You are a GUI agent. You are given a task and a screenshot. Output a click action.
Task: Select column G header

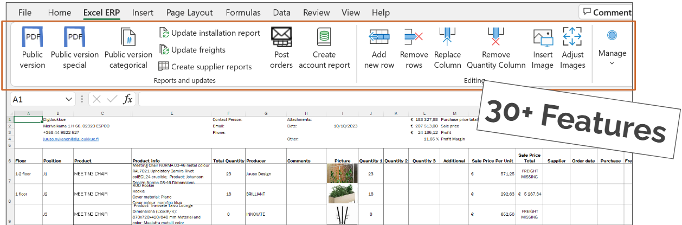coord(266,113)
